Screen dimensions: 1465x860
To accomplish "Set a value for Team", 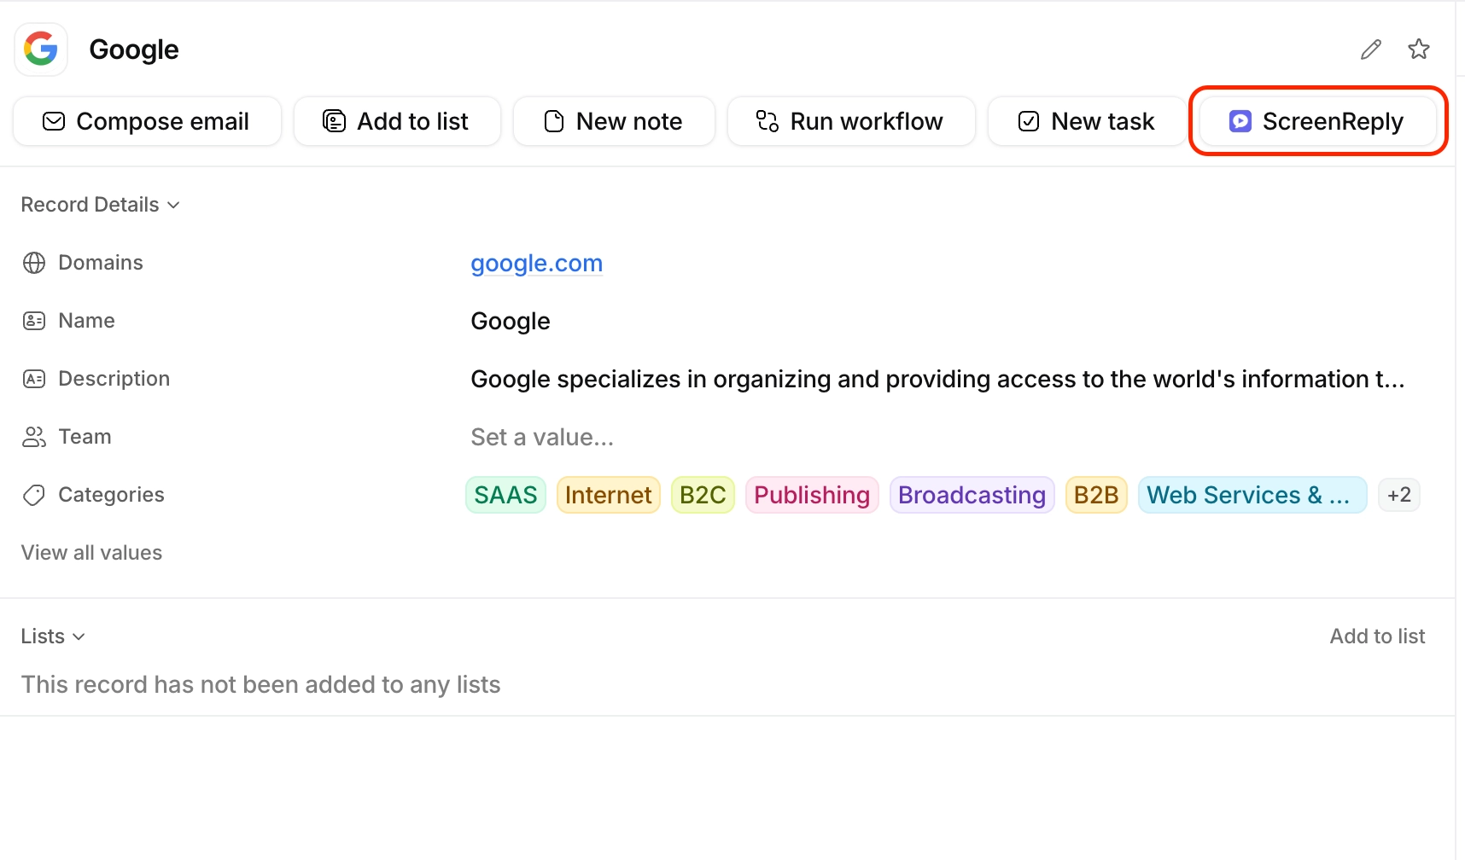I will pos(542,437).
